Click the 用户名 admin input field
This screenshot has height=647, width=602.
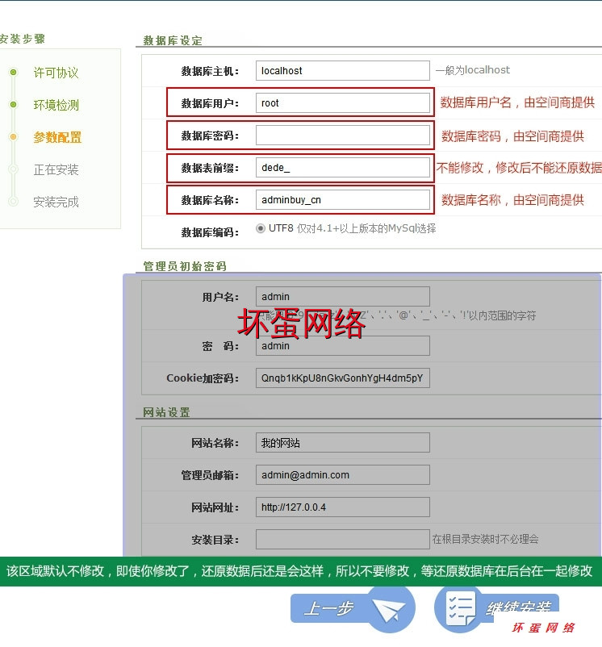(342, 297)
